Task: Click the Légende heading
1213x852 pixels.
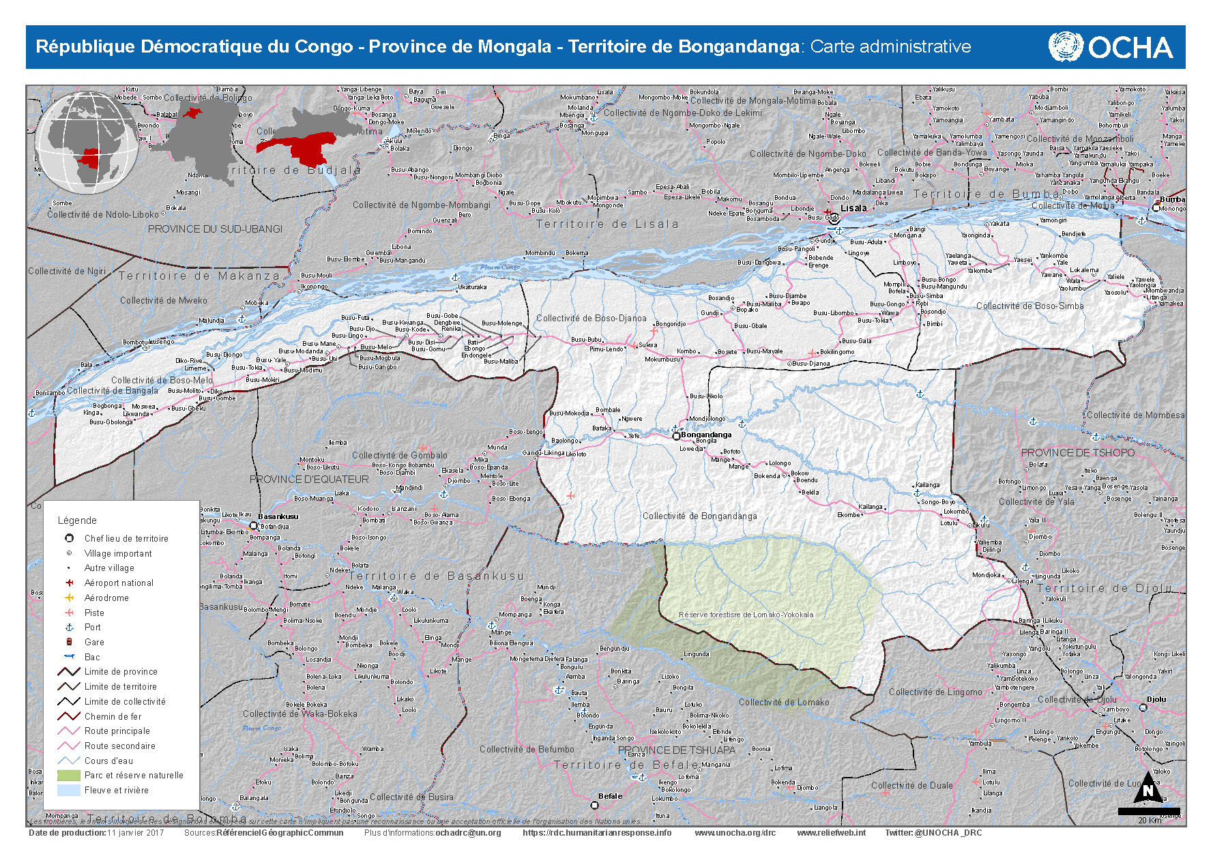Action: 77,520
